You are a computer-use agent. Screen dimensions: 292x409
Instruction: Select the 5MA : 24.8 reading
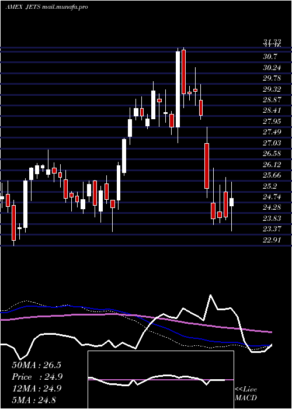tap(34, 400)
